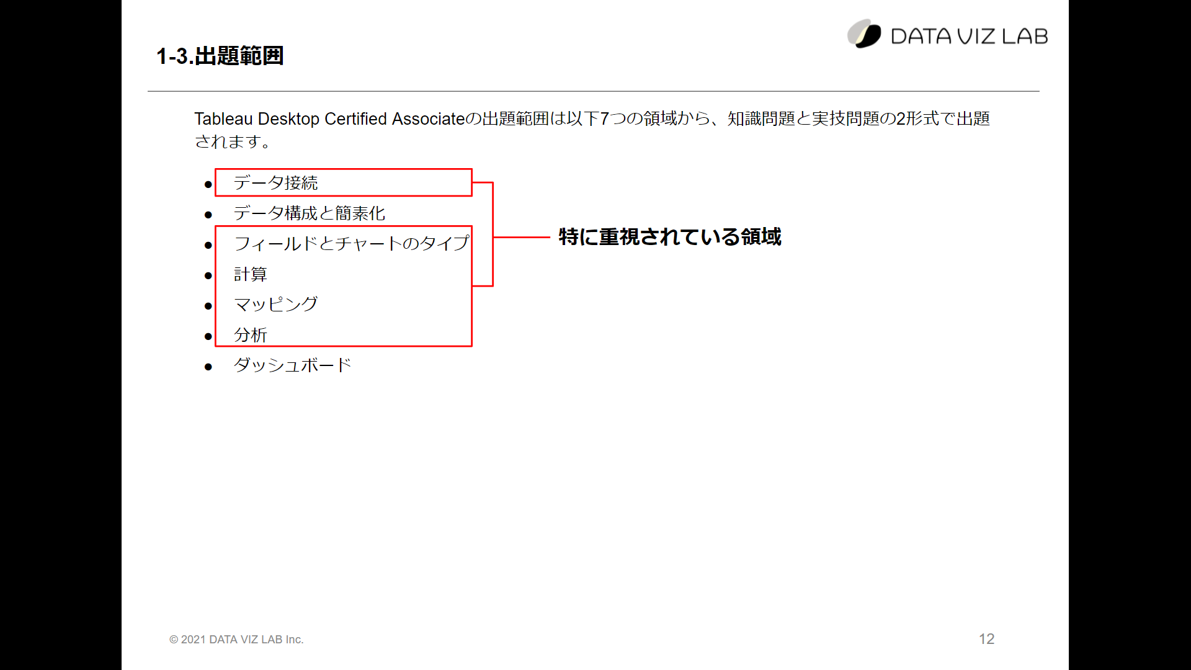The height and width of the screenshot is (670, 1191).
Task: Click the DATA VIZ LAB brand text
Action: pos(970,37)
